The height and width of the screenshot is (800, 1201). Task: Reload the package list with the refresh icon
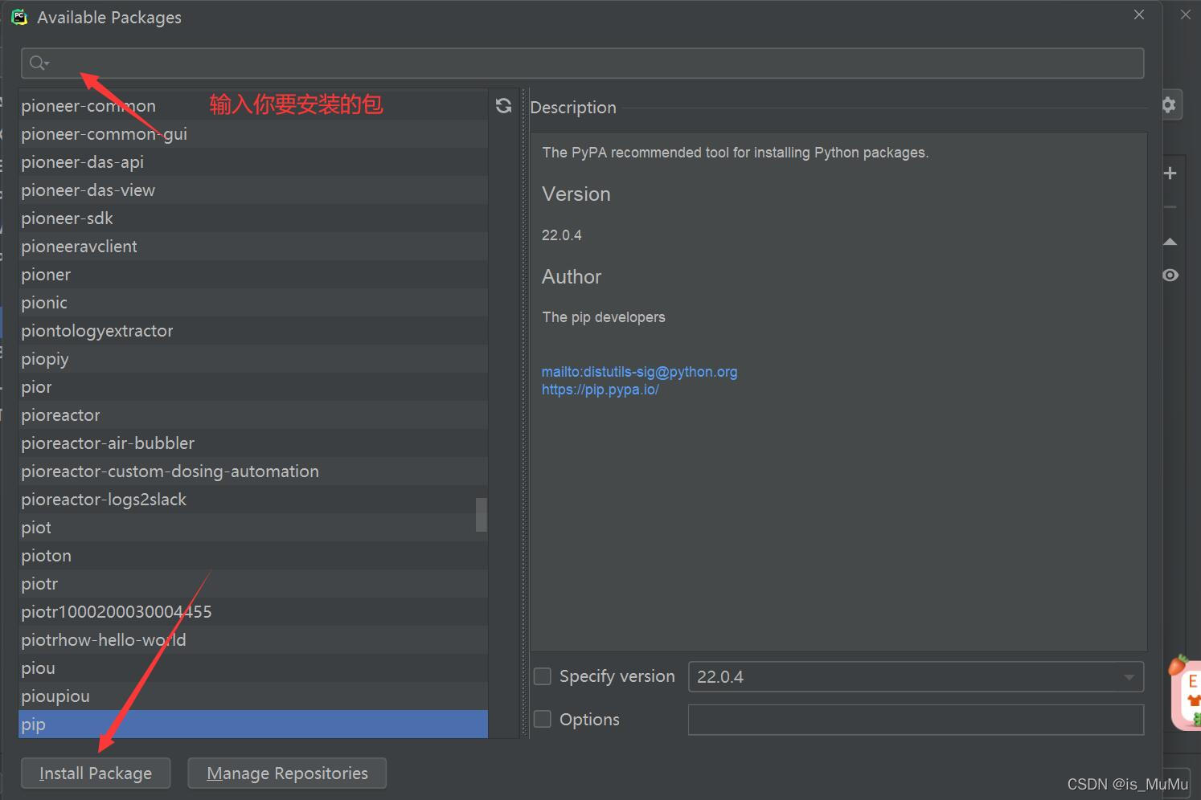coord(504,106)
